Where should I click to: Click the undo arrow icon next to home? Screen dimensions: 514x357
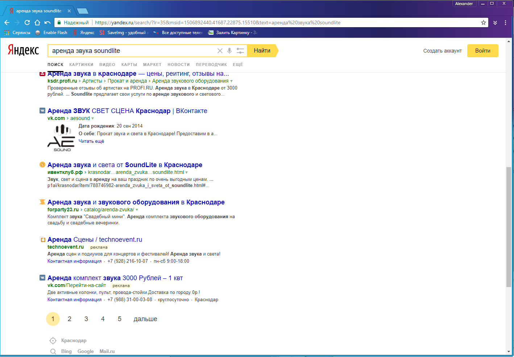[47, 22]
